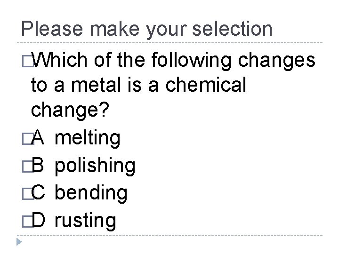Click the letter C before bending
This screenshot has width=339, height=254.
[38, 192]
